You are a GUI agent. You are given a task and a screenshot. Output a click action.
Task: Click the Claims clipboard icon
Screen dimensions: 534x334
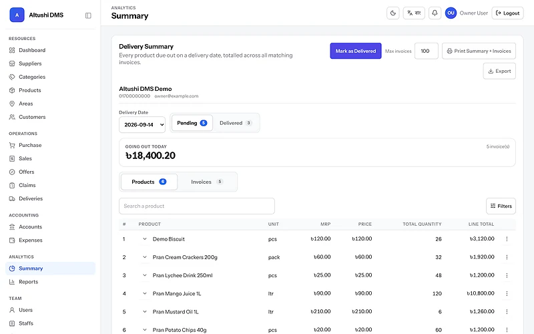(x=12, y=186)
